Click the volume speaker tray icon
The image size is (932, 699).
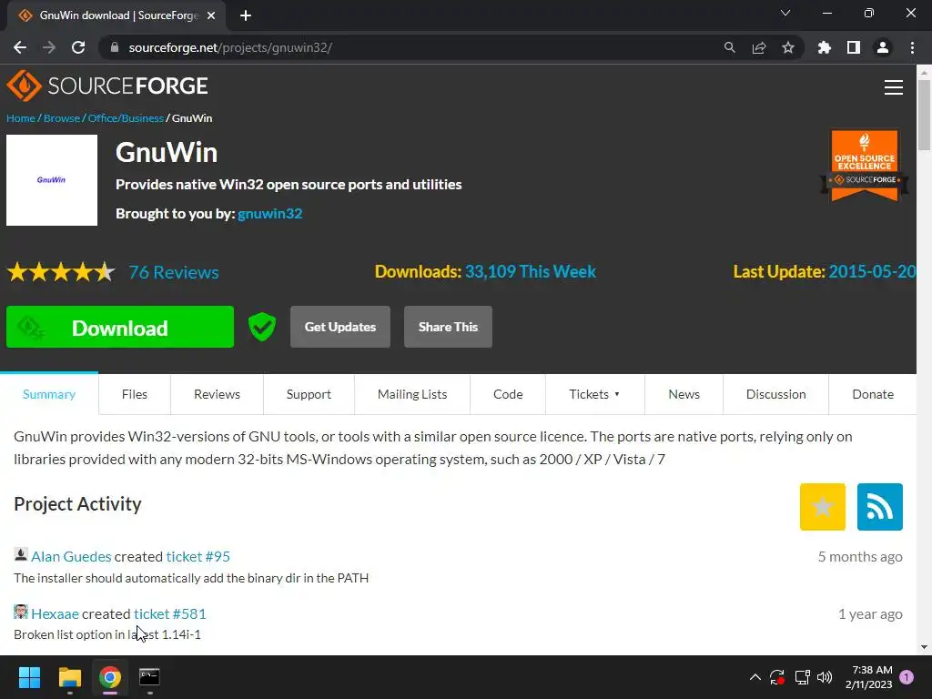(825, 677)
